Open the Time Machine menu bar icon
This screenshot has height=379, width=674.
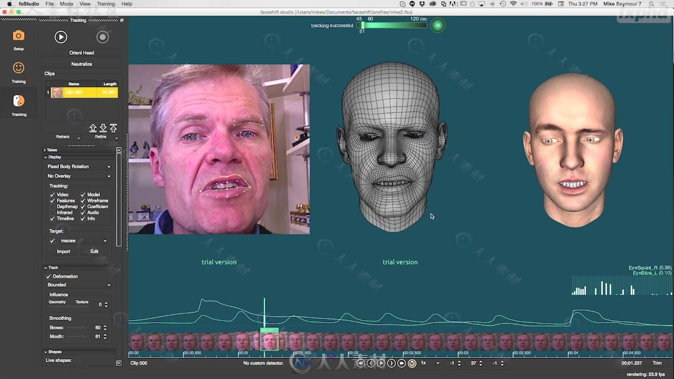503,4
